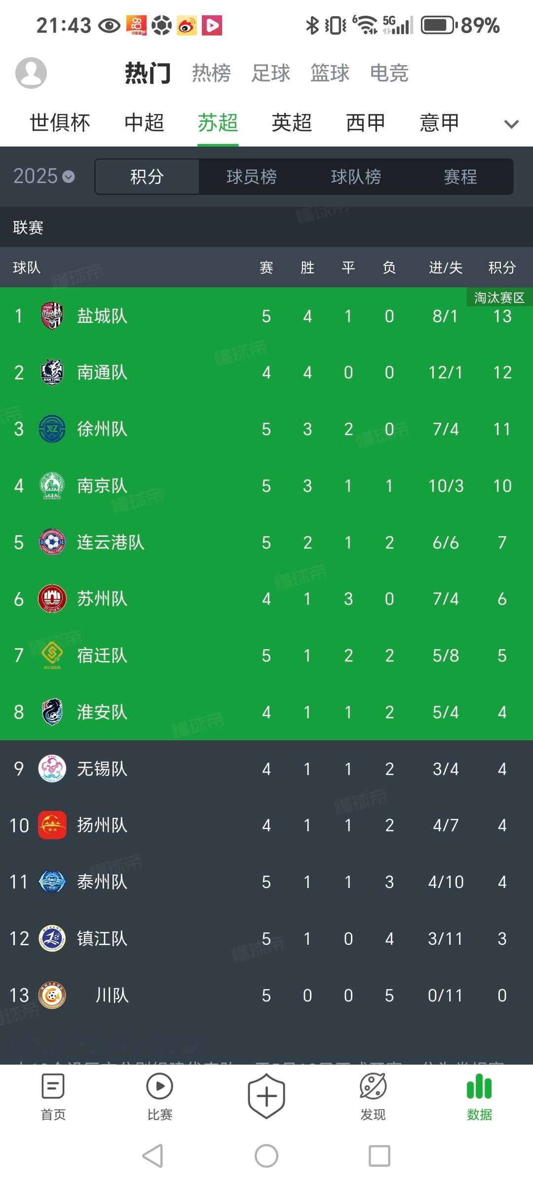Open the 足球 top tab
This screenshot has height=1184, width=533.
click(270, 73)
